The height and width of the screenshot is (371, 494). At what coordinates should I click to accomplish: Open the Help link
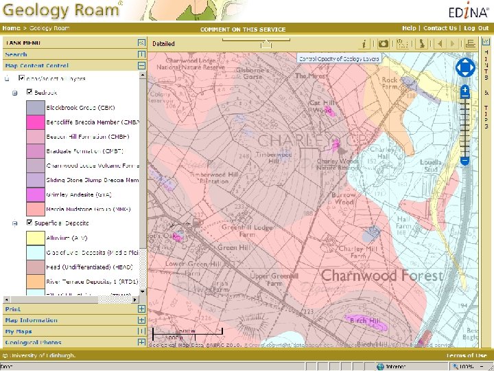[409, 28]
